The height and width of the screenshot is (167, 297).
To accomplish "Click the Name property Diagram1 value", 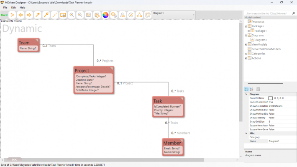I will (x=282, y=141).
